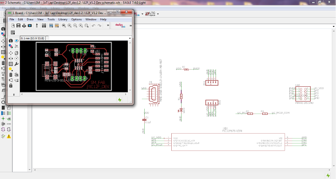Select the Mirror tool in Board window

[x=11, y=59]
